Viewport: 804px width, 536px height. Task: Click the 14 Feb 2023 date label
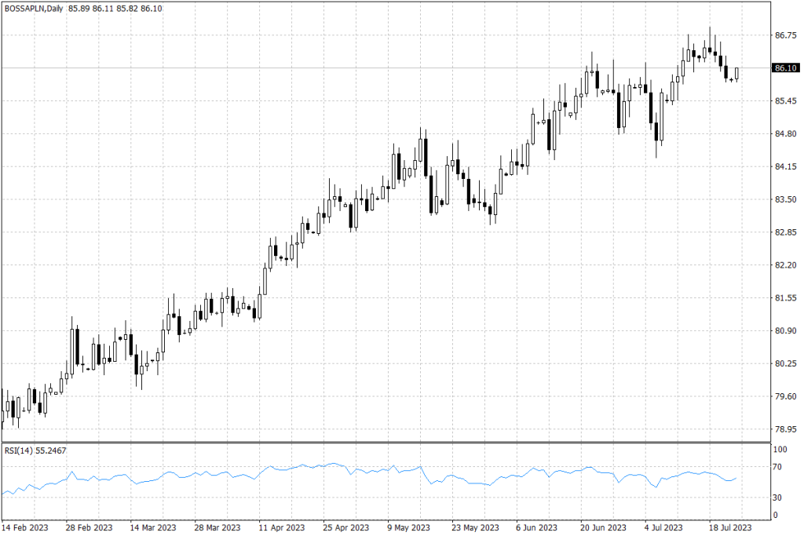click(x=27, y=527)
